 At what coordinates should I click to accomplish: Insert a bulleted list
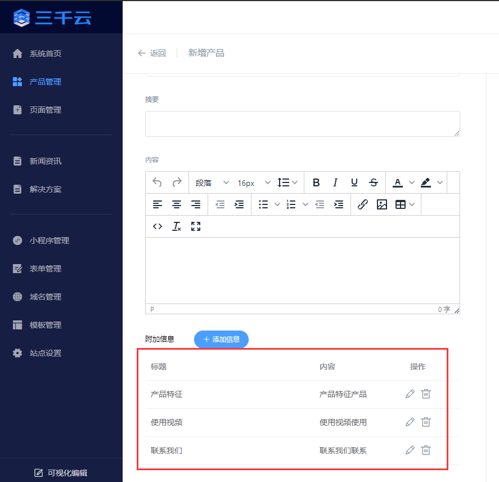point(263,204)
